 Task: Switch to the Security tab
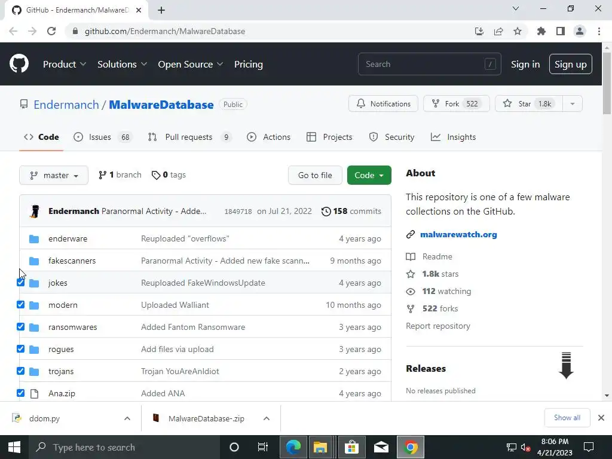pos(391,137)
